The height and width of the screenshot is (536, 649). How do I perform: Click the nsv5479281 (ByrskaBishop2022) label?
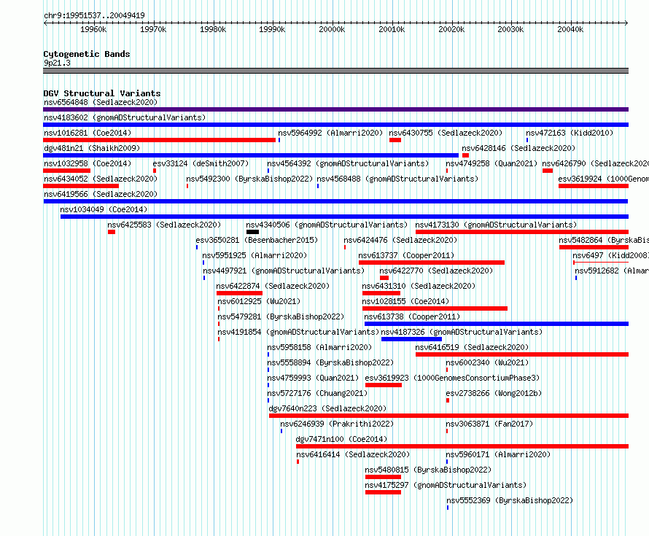coord(281,316)
